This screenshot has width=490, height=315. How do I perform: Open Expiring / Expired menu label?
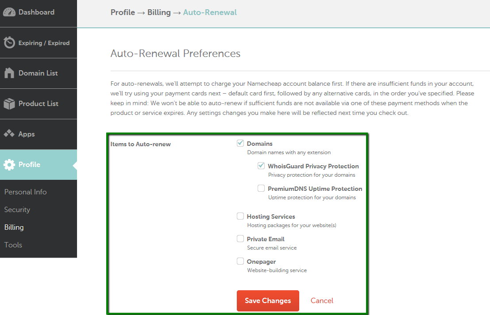click(x=44, y=43)
